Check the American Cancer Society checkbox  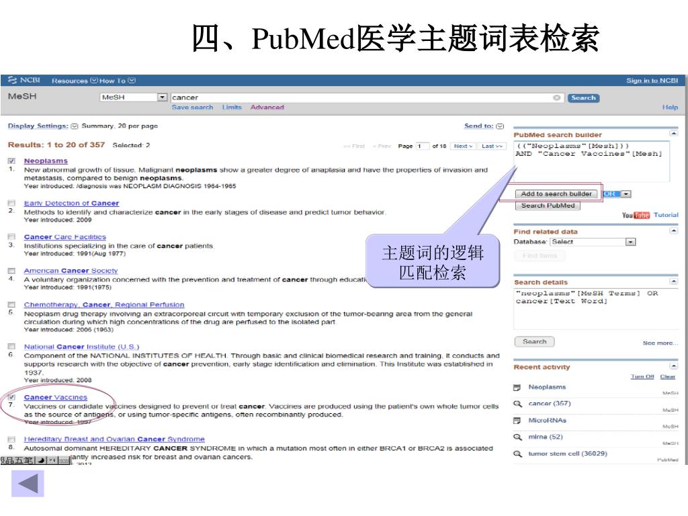11,270
